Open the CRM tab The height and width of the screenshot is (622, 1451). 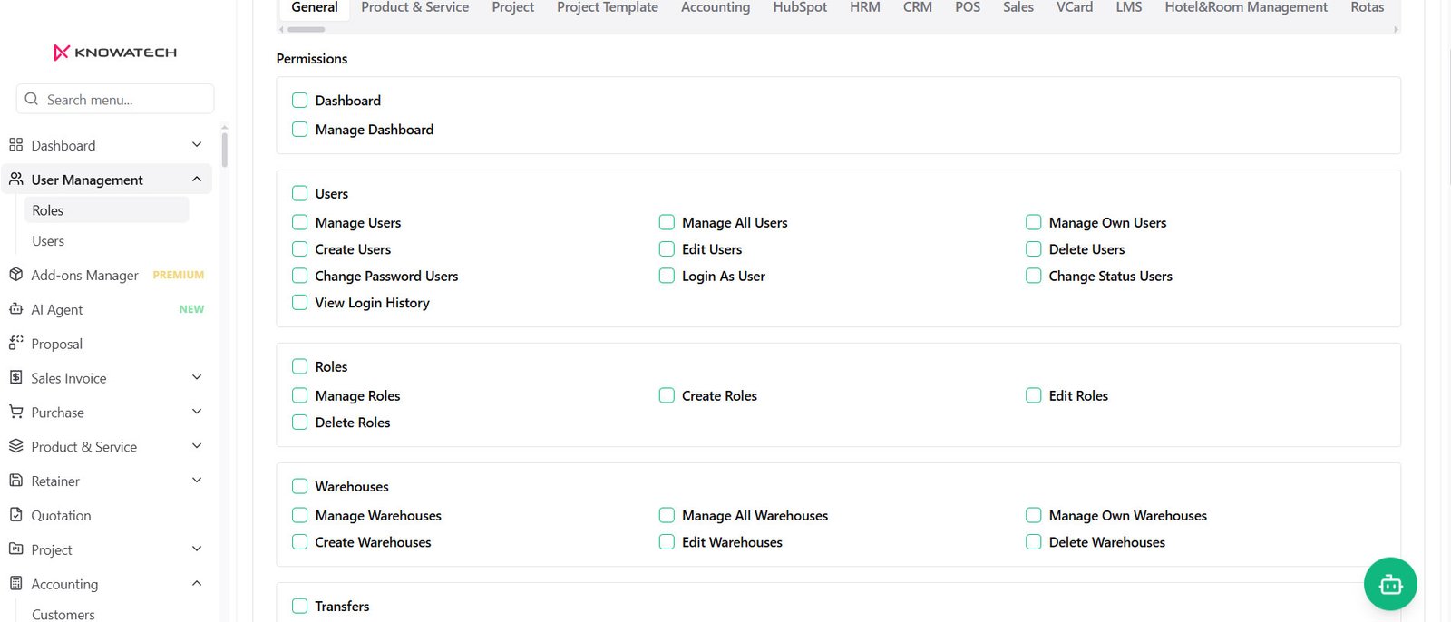(918, 7)
